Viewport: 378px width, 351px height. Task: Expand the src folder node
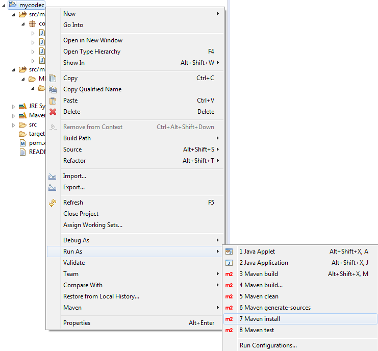pyautogui.click(x=14, y=125)
